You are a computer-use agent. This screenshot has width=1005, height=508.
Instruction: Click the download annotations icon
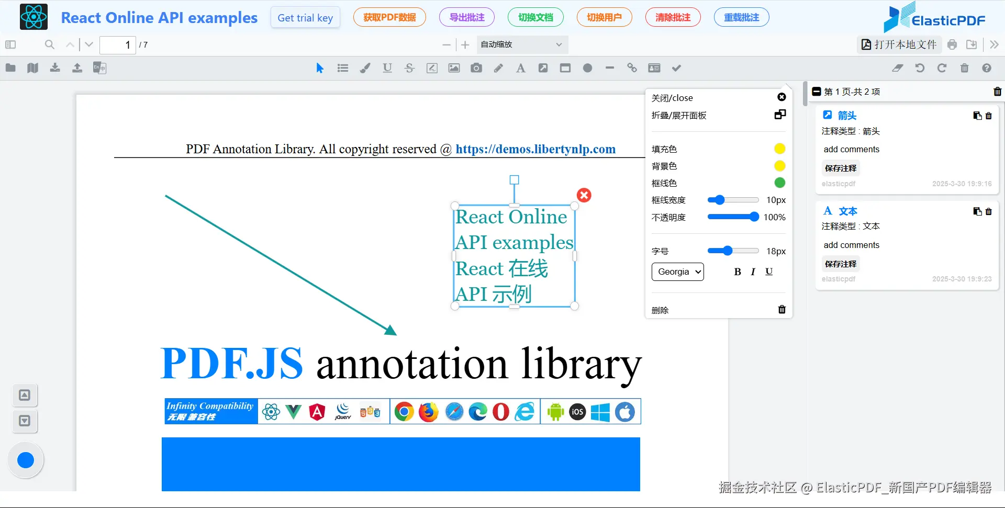coord(55,67)
